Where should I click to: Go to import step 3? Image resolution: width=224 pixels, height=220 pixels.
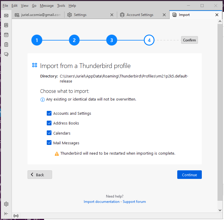tap(112, 40)
